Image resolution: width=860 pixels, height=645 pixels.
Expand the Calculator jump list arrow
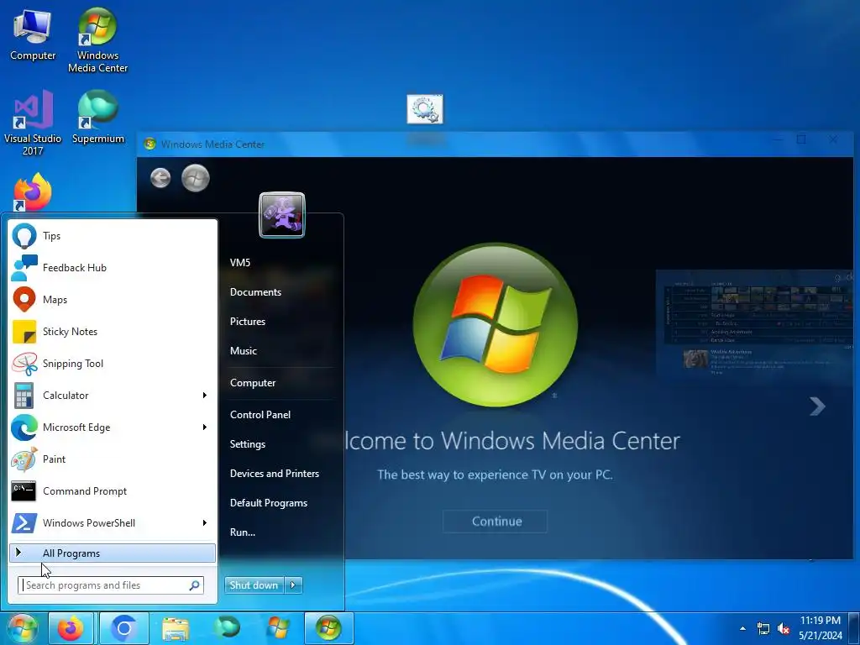[x=205, y=396]
